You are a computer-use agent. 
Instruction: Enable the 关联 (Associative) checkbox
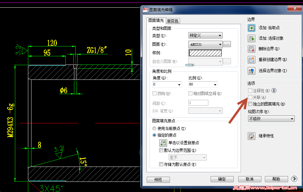tap(250, 97)
